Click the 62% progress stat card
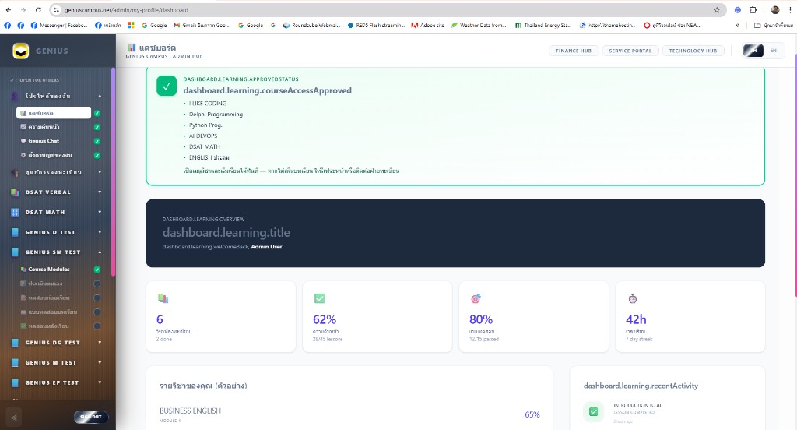This screenshot has width=797, height=430. tap(377, 316)
